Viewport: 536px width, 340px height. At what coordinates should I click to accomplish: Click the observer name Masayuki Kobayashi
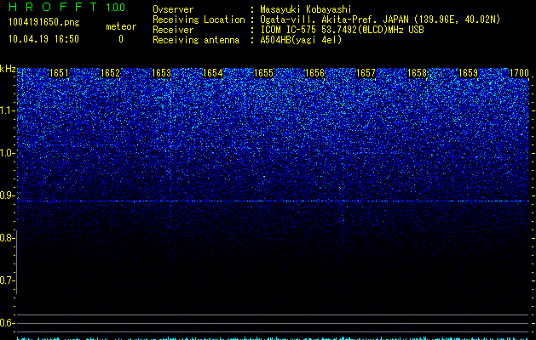[x=306, y=9]
